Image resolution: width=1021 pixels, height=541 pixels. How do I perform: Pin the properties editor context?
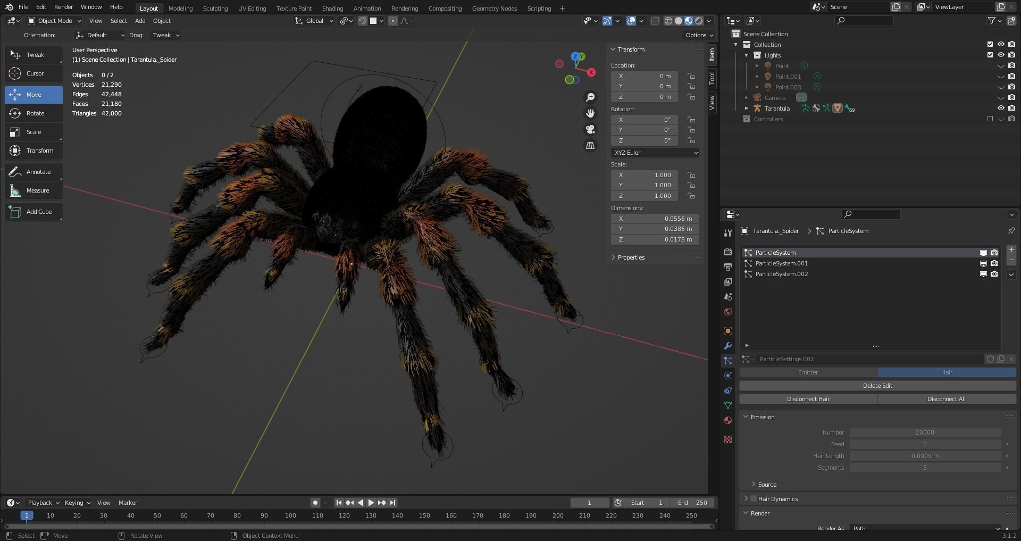[1011, 231]
